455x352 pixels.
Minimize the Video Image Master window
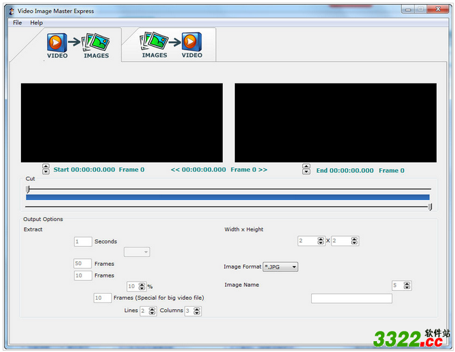(x=408, y=9)
